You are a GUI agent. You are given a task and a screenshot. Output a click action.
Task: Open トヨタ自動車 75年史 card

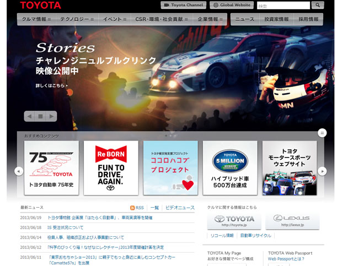51,168
